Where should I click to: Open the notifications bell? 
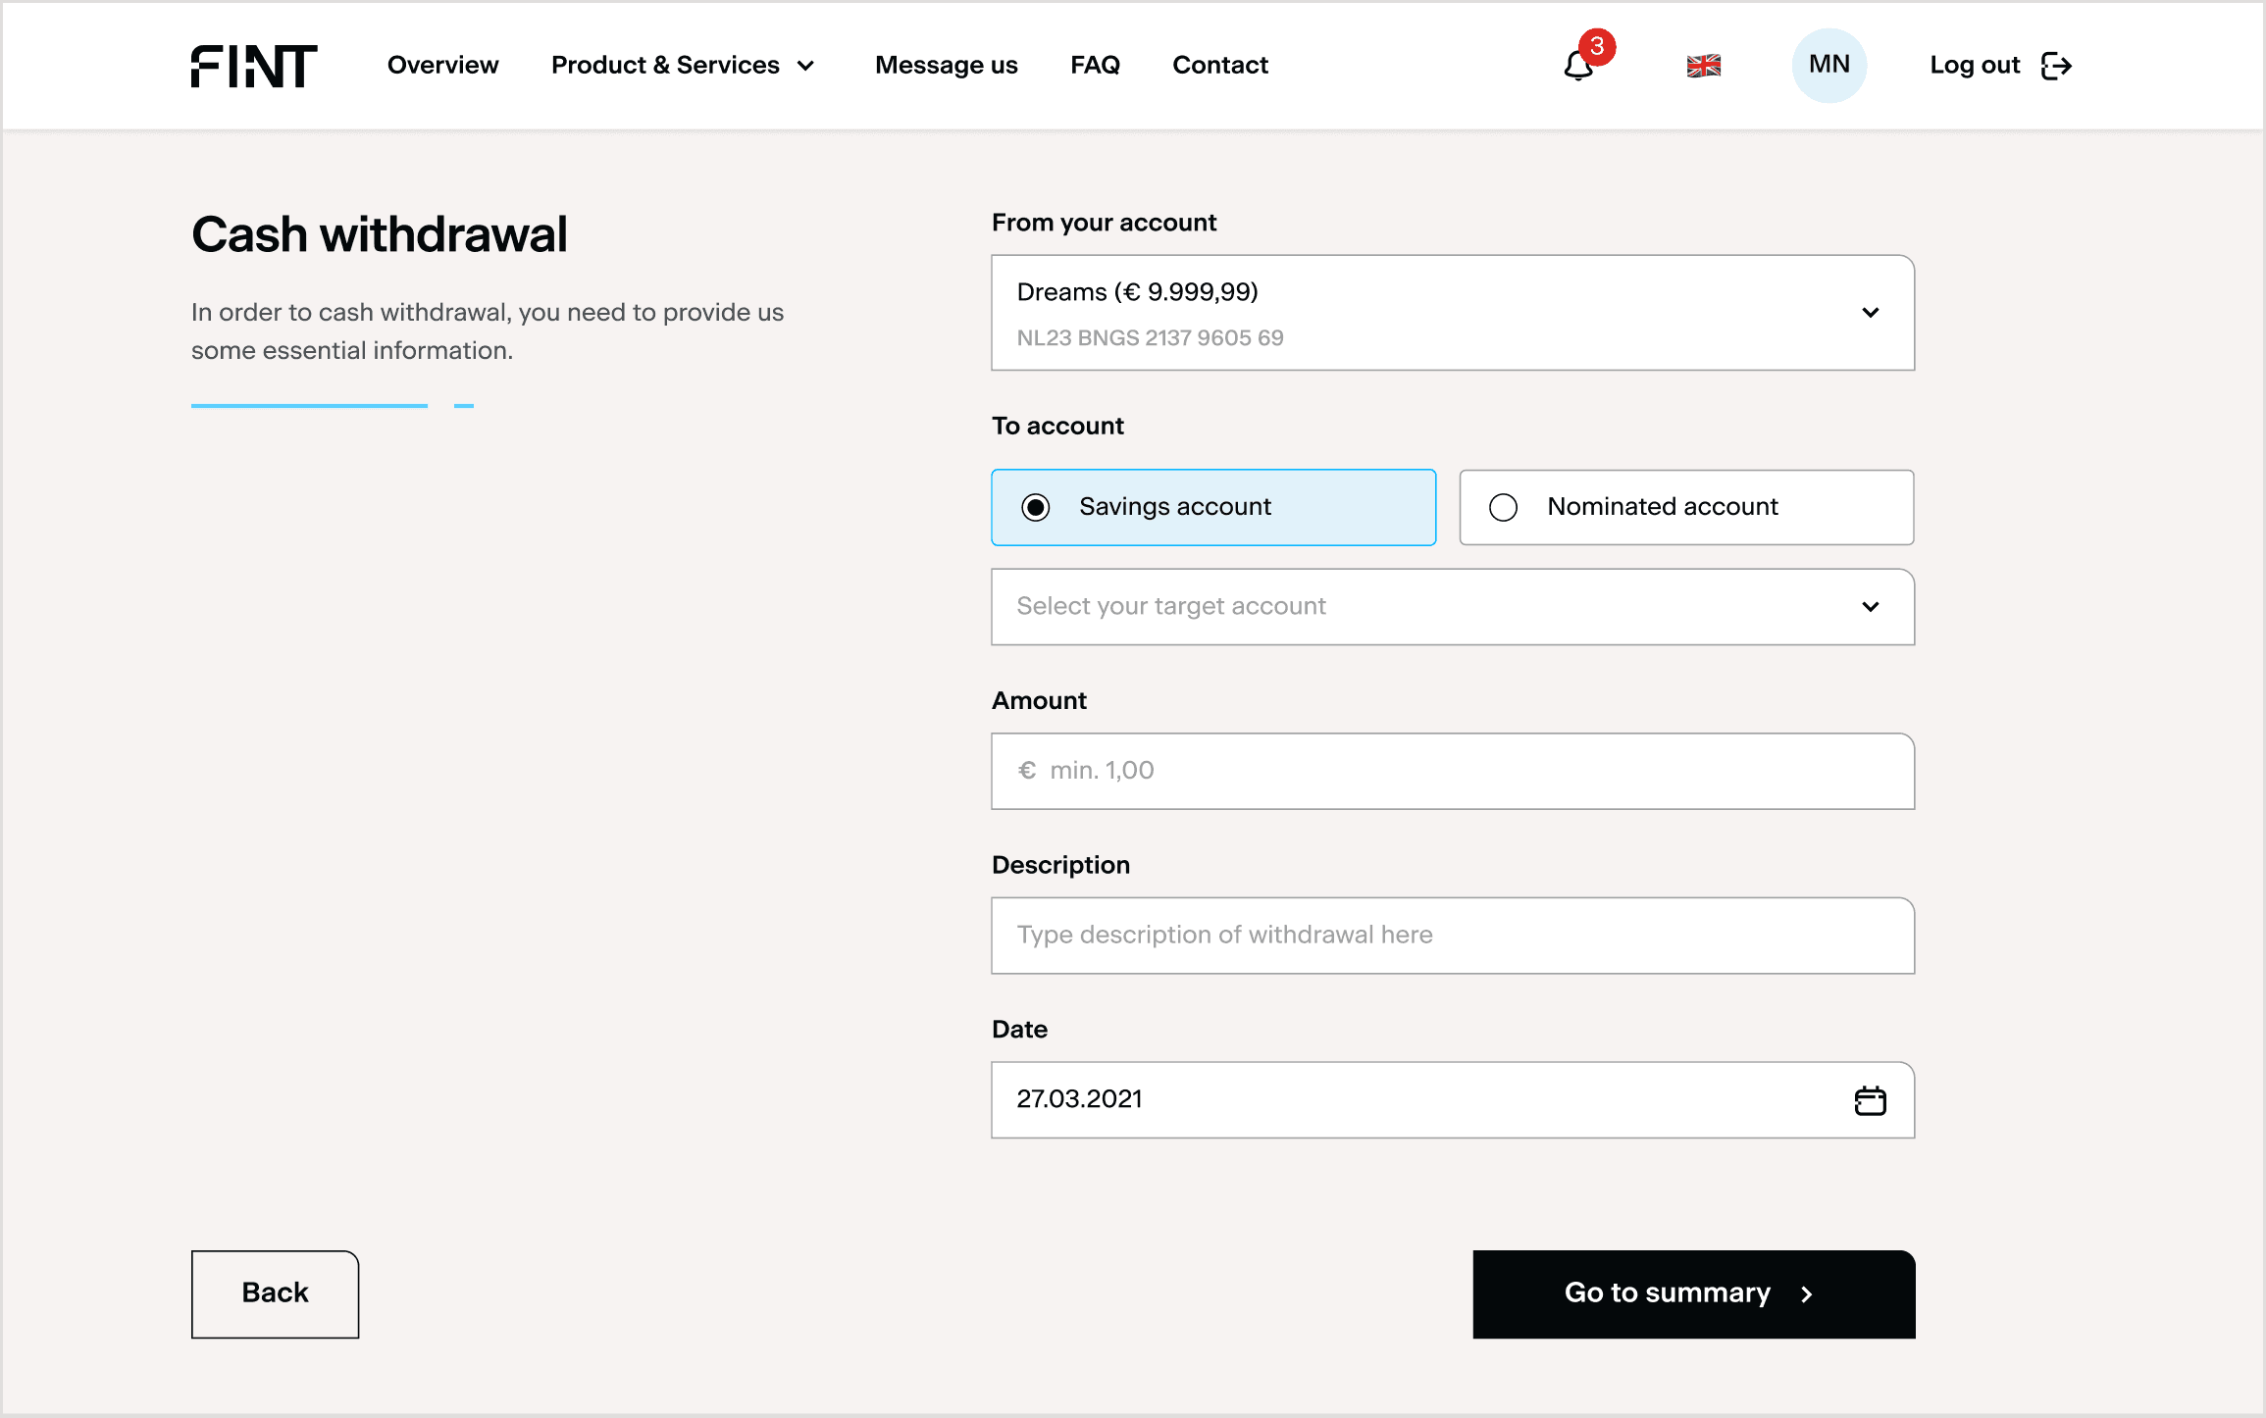[x=1577, y=68]
